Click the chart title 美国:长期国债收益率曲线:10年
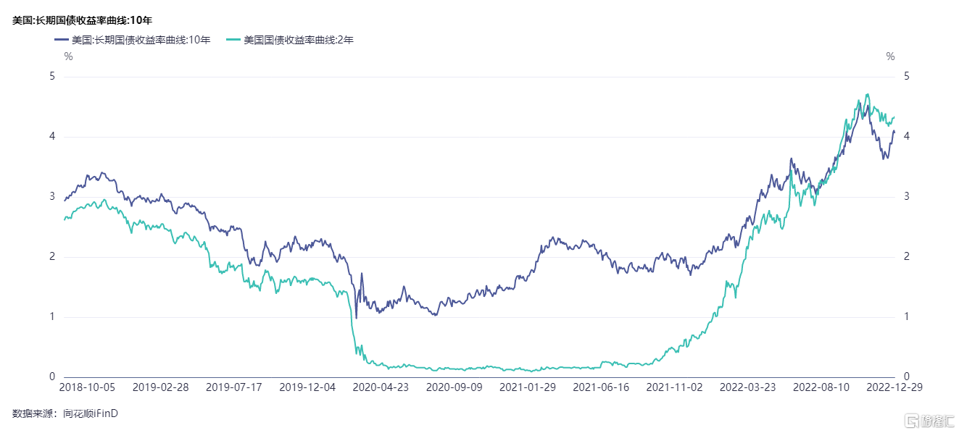 pyautogui.click(x=92, y=20)
